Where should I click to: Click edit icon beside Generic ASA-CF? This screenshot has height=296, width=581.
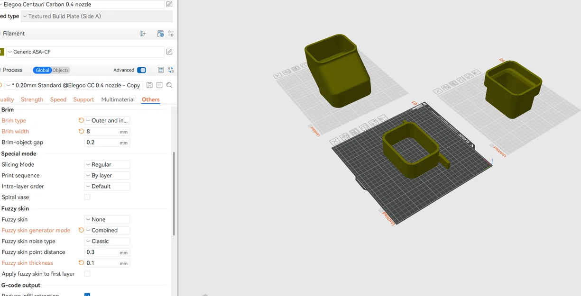click(169, 52)
